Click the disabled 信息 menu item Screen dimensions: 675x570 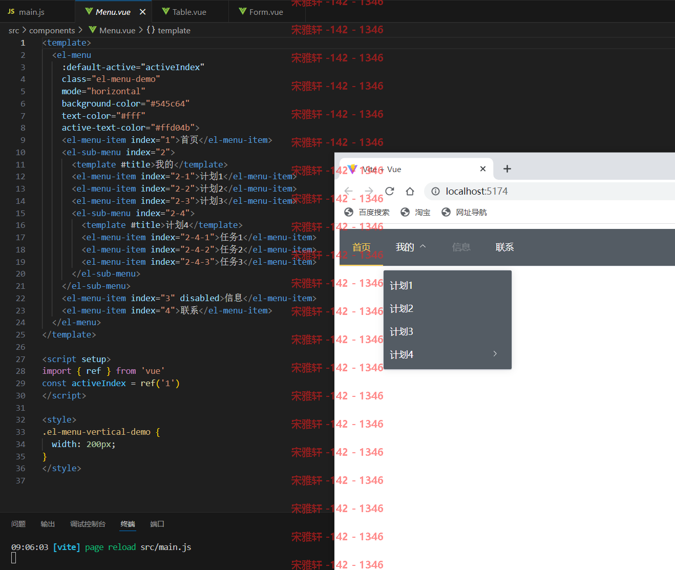pos(461,247)
